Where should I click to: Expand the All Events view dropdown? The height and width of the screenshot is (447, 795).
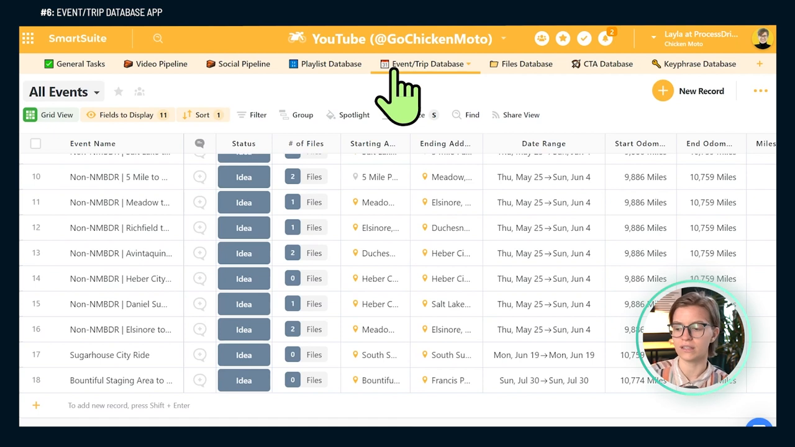[96, 93]
